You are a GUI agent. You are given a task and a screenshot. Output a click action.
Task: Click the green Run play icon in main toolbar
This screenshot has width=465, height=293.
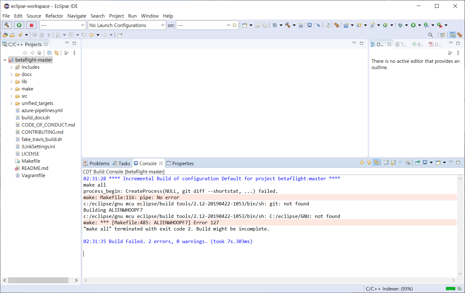pos(413,25)
